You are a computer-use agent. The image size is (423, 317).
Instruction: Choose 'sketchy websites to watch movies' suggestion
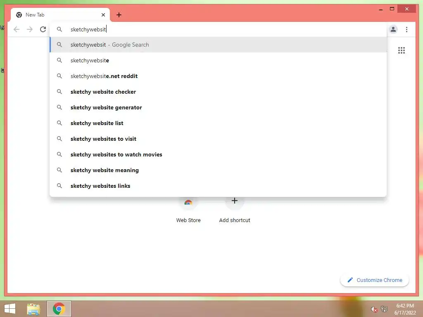pos(218,154)
